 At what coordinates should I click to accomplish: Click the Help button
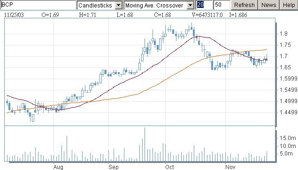[x=289, y=5]
